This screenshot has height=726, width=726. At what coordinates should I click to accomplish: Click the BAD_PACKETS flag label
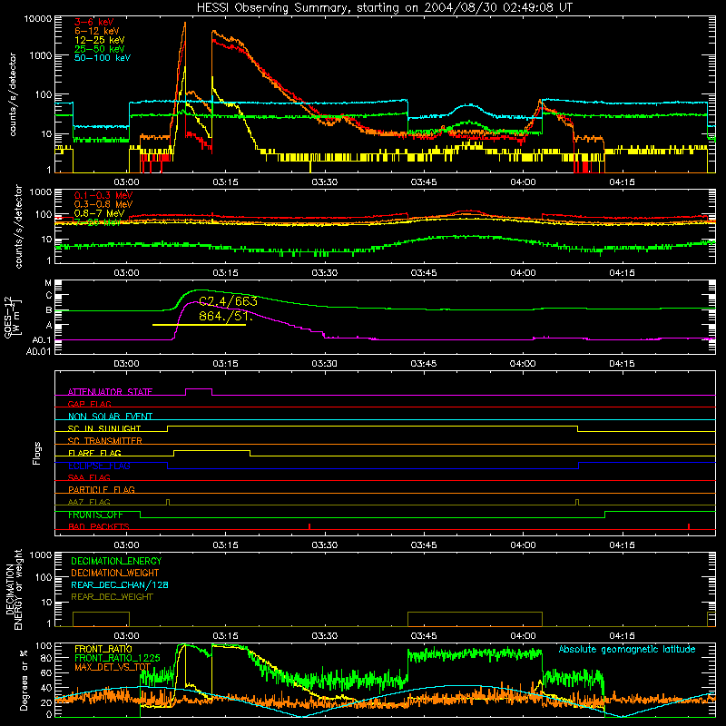99,526
